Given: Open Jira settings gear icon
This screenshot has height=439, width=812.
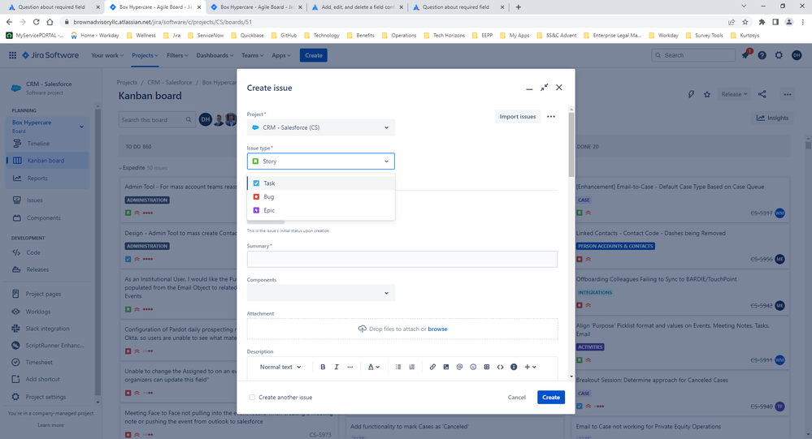Looking at the screenshot, I should (779, 55).
